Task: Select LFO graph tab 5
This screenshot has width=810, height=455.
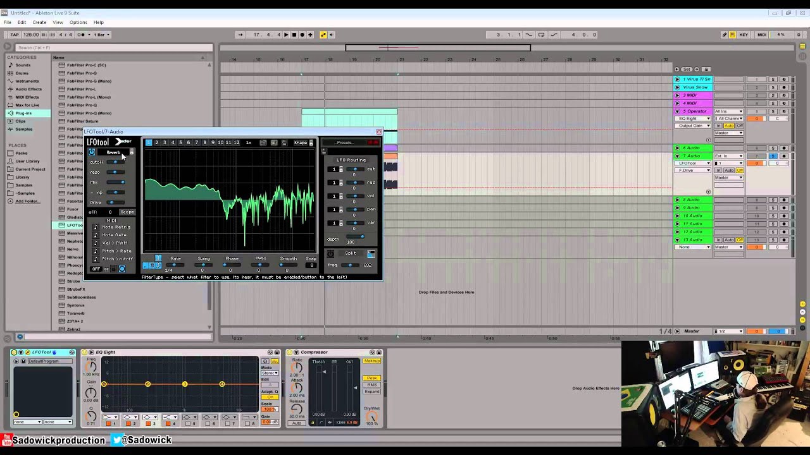Action: pos(180,143)
